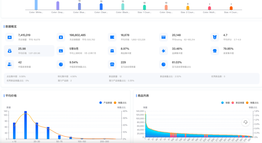Click the 平均价格 chart heading

(11, 96)
